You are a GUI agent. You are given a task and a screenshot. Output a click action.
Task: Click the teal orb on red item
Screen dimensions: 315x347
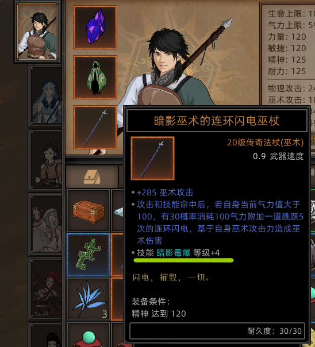[89, 337]
